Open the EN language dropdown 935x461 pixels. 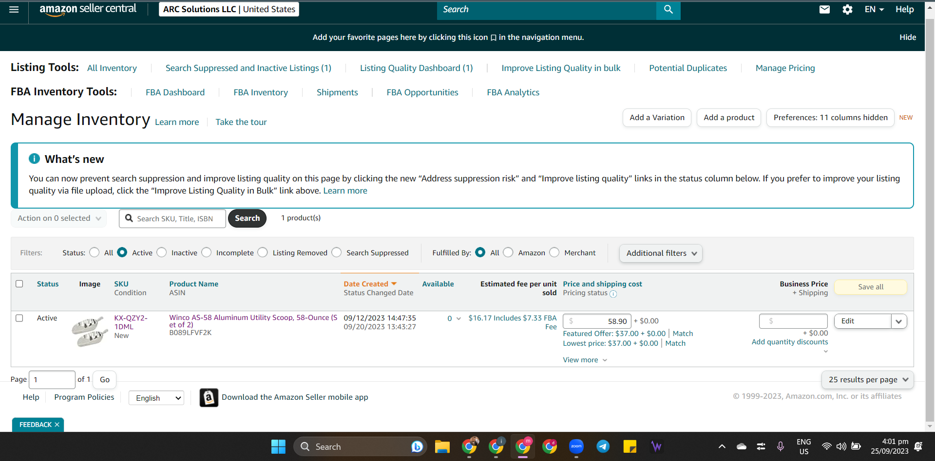click(874, 9)
